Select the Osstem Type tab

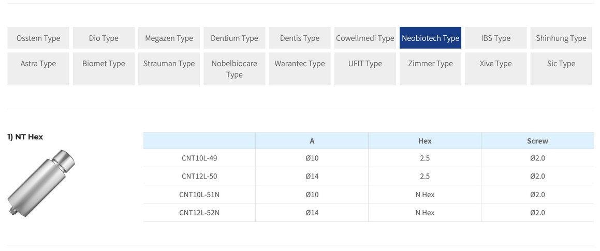pyautogui.click(x=38, y=38)
